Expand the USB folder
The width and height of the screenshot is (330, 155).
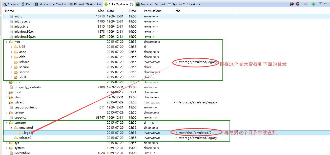pyautogui.click(x=11, y=47)
